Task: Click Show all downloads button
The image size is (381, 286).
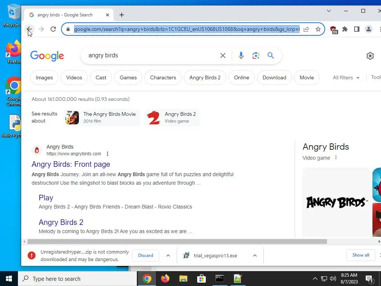Action: tap(361, 255)
